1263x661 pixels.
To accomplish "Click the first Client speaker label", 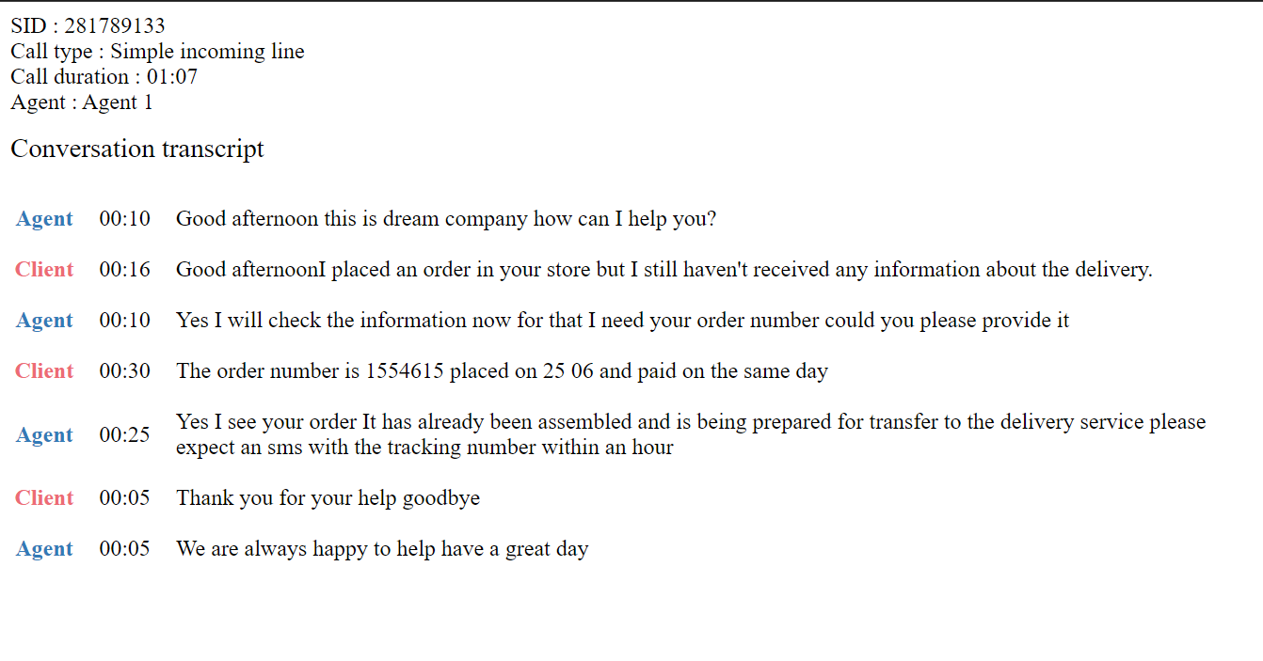I will pyautogui.click(x=44, y=270).
